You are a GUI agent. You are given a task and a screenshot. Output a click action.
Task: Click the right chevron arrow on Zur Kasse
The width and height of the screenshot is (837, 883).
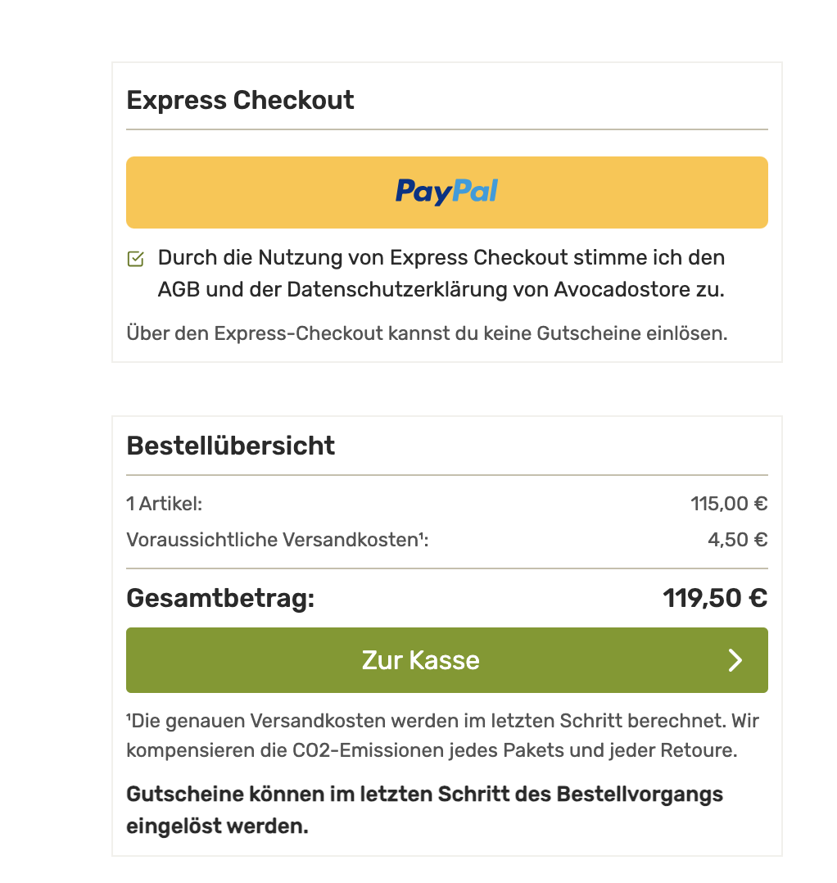click(x=735, y=660)
